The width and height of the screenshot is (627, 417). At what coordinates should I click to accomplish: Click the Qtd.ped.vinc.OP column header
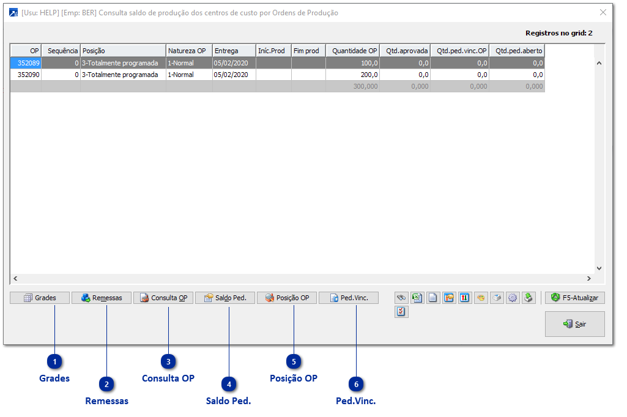click(460, 51)
